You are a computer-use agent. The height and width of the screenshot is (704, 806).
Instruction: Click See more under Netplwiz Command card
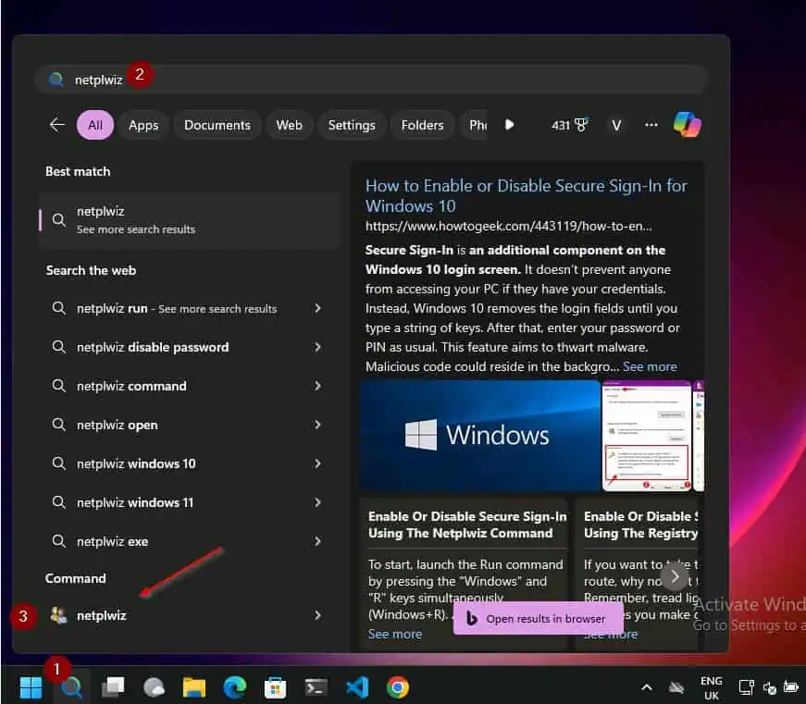(395, 634)
